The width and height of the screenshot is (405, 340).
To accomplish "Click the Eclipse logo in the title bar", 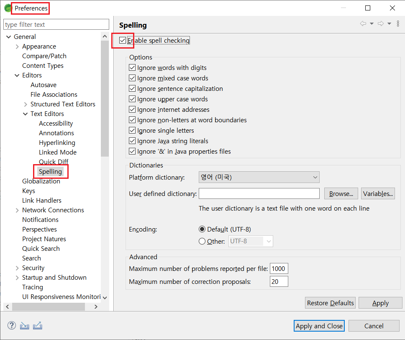I will (x=8, y=8).
